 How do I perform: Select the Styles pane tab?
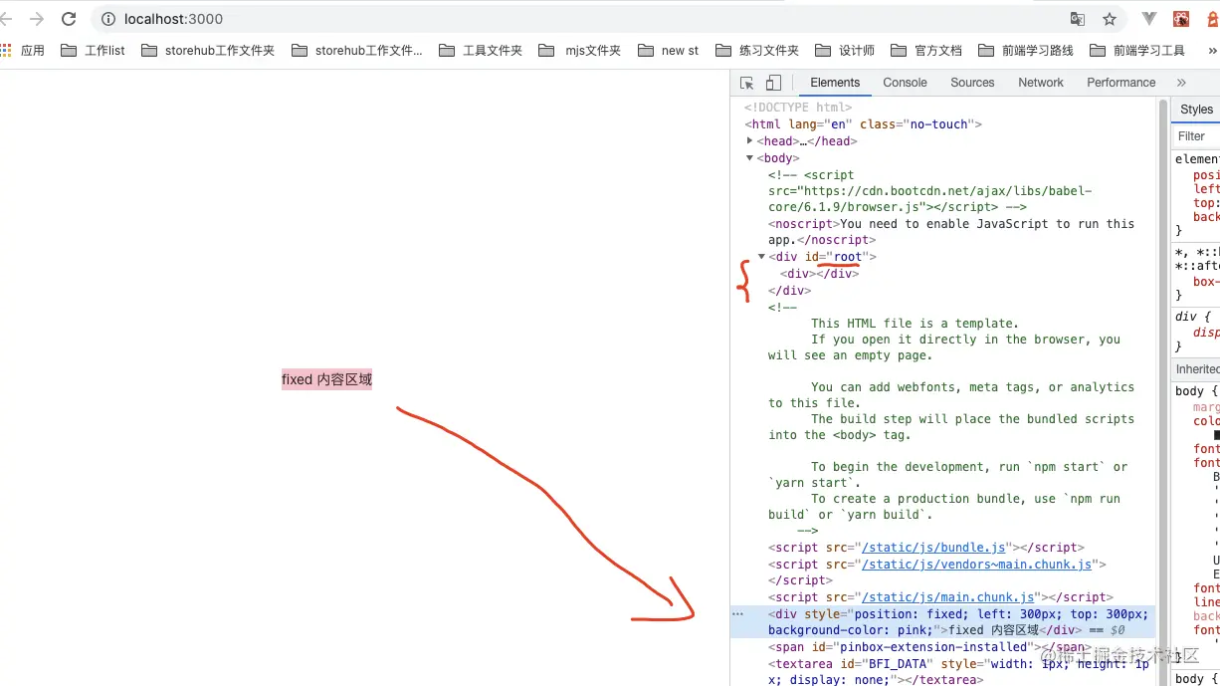tap(1196, 110)
